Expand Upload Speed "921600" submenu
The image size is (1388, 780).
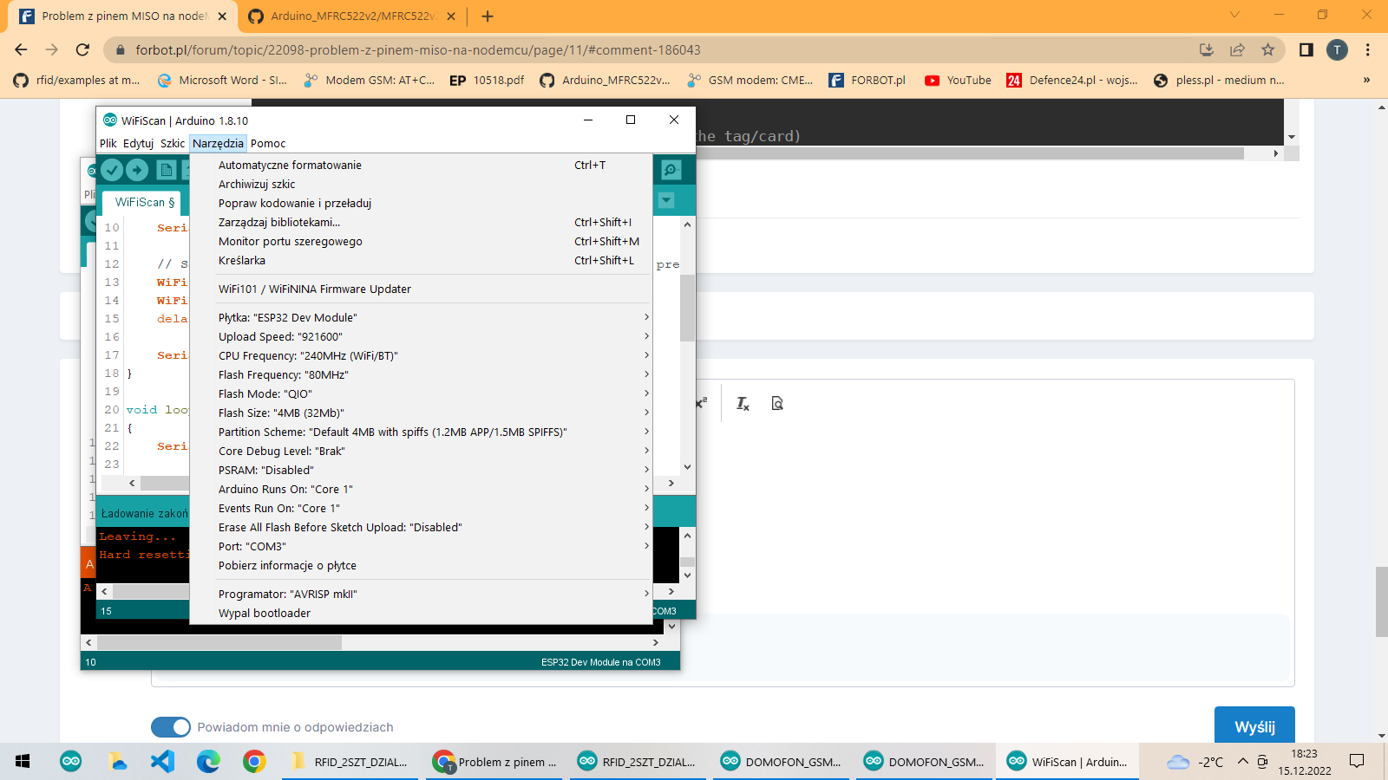coord(421,336)
